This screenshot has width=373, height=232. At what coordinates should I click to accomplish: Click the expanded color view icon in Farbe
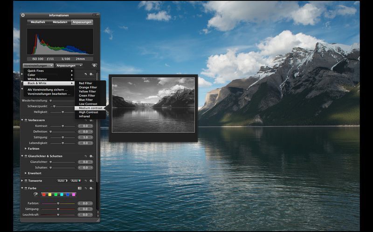[x=80, y=188]
